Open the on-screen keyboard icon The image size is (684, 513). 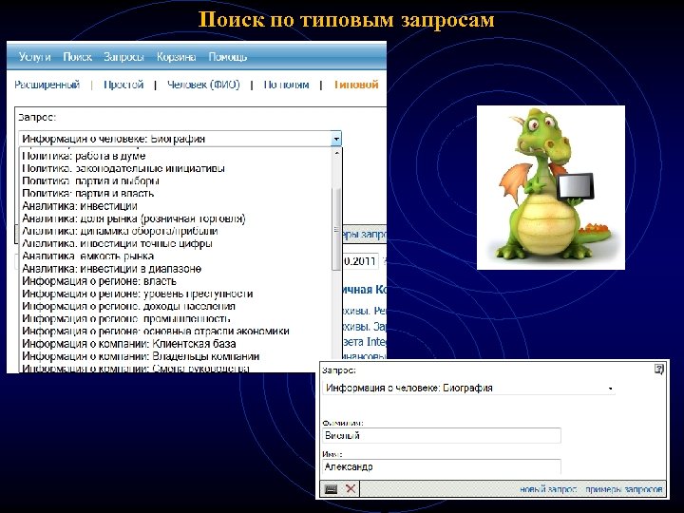331,489
